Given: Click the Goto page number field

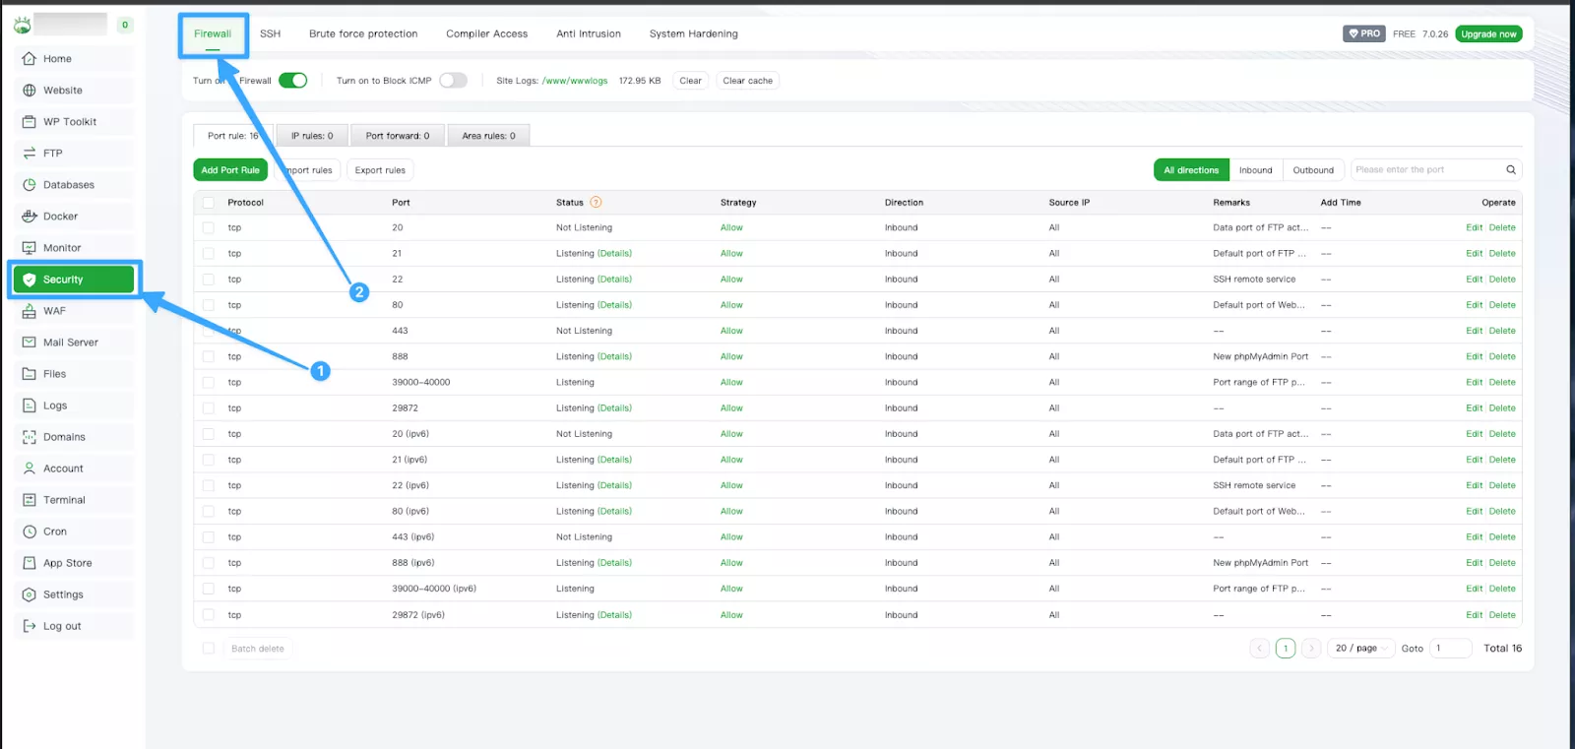Looking at the screenshot, I should (1450, 649).
